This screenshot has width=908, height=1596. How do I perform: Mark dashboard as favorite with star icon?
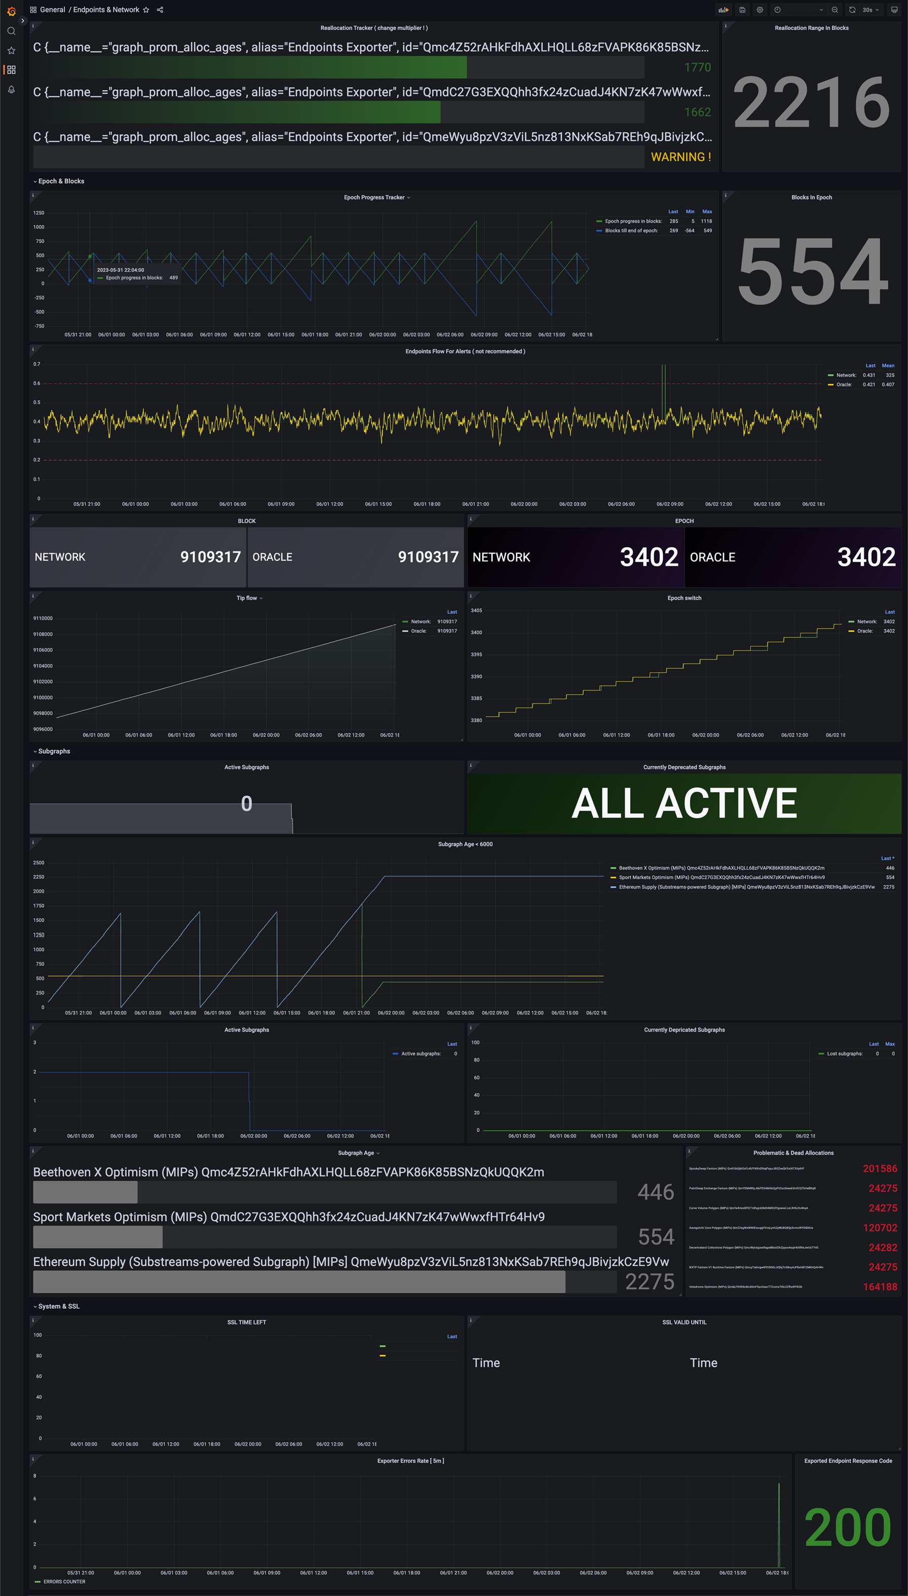click(146, 10)
